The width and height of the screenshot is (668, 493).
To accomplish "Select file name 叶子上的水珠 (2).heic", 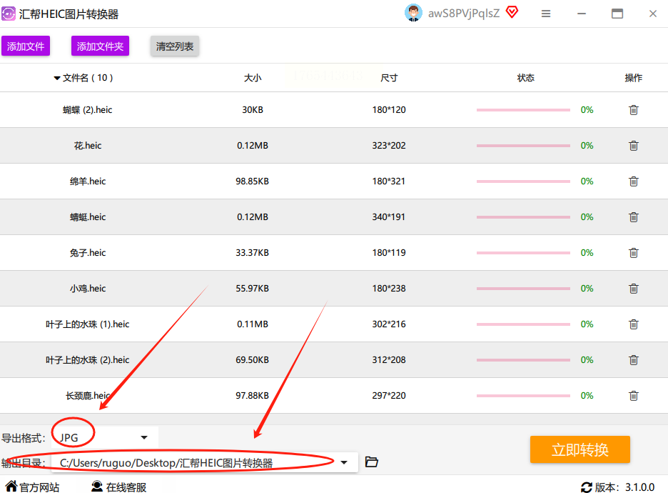I will 87,360.
